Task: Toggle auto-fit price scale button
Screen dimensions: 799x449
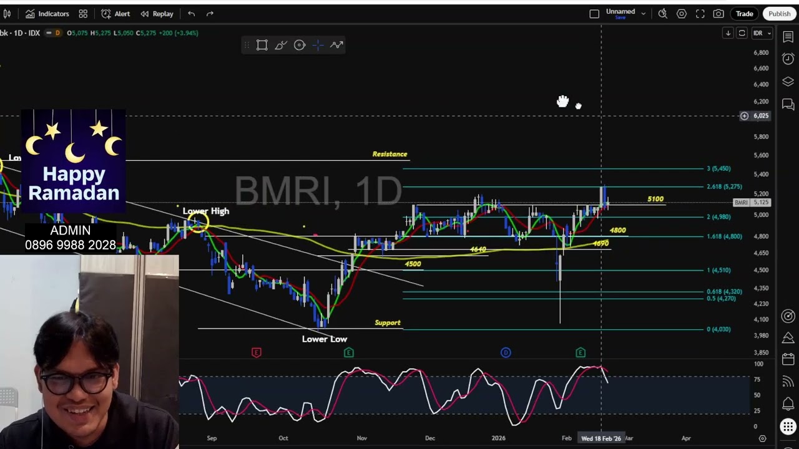Action: click(742, 33)
